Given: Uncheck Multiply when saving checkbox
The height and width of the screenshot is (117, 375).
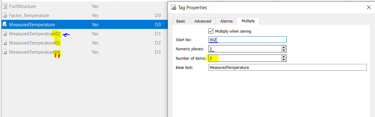Looking at the screenshot, I should click(x=211, y=31).
